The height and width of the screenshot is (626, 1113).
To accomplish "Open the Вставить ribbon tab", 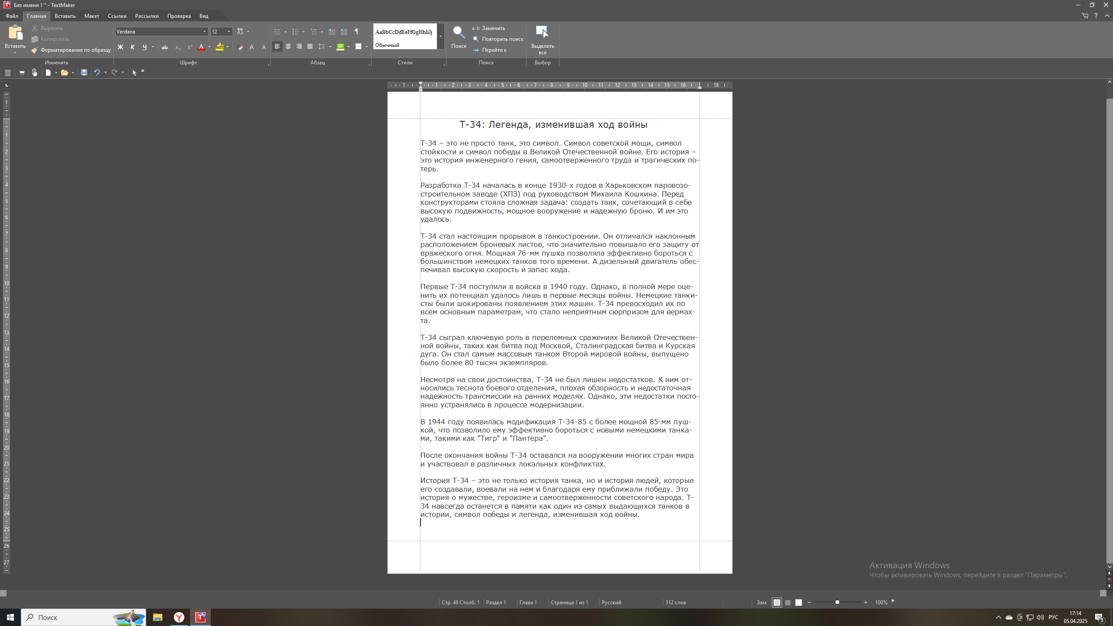I will click(65, 16).
